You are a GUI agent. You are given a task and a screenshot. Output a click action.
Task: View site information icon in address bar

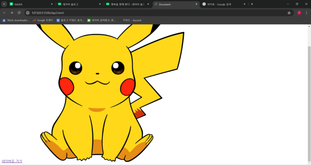click(x=28, y=13)
